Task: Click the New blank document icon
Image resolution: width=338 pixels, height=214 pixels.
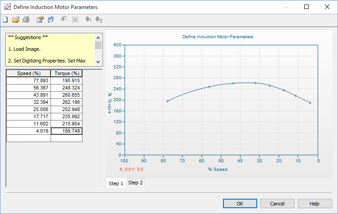Action: [x=5, y=20]
